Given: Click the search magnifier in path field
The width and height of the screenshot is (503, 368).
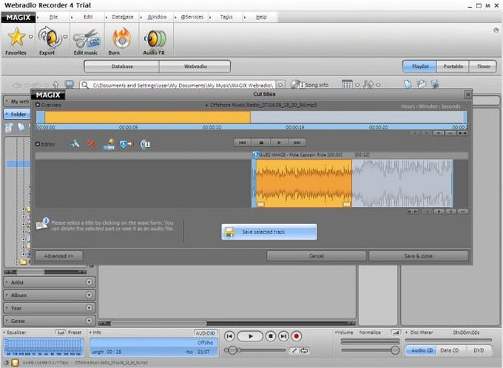Looking at the screenshot, I should tap(84, 85).
